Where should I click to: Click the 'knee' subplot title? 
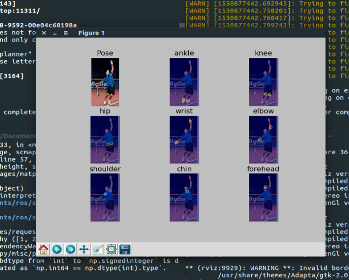(x=263, y=53)
